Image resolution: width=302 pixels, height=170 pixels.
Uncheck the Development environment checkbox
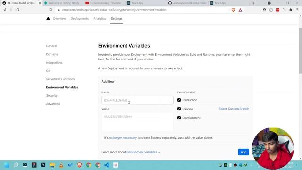179,118
